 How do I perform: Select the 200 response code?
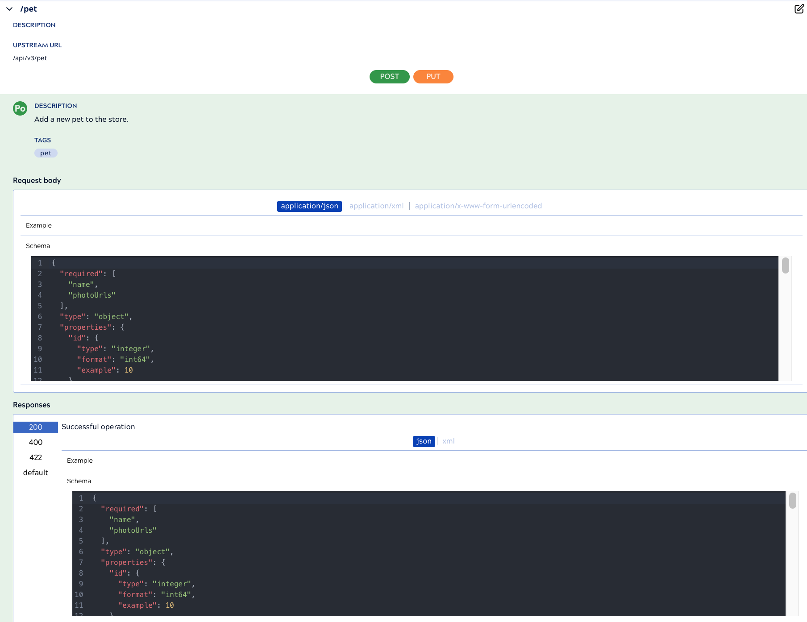36,427
